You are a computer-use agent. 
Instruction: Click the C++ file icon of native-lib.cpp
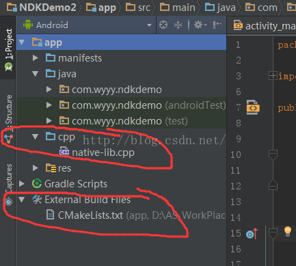pos(64,151)
